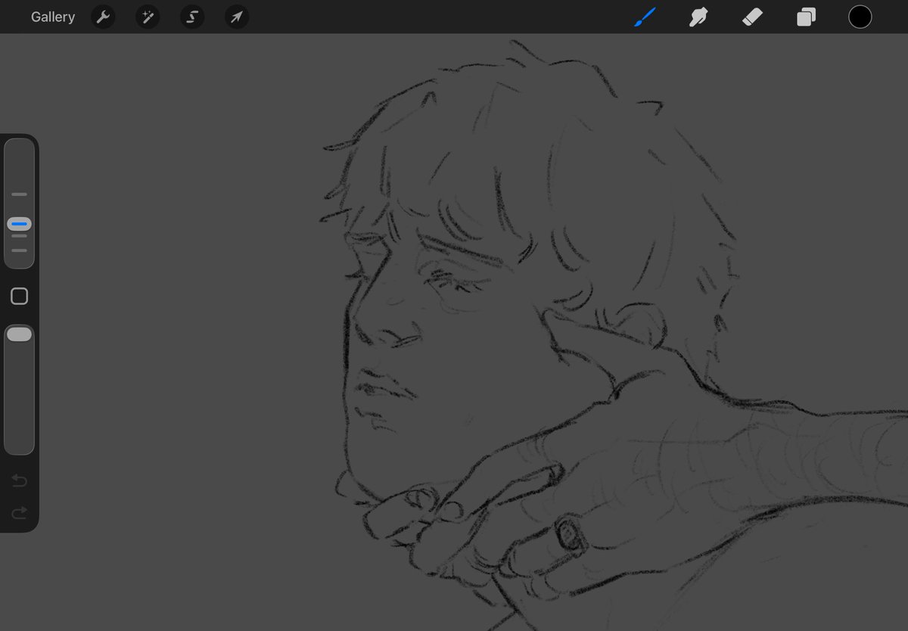Undo the last stroke
The height and width of the screenshot is (631, 908).
19,480
